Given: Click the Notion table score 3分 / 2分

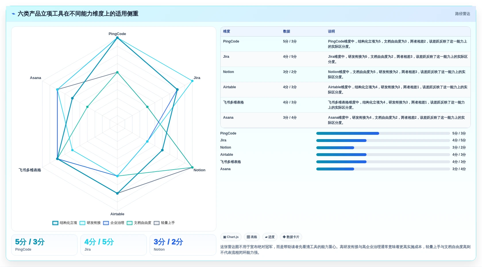Looking at the screenshot, I should click(x=290, y=72).
